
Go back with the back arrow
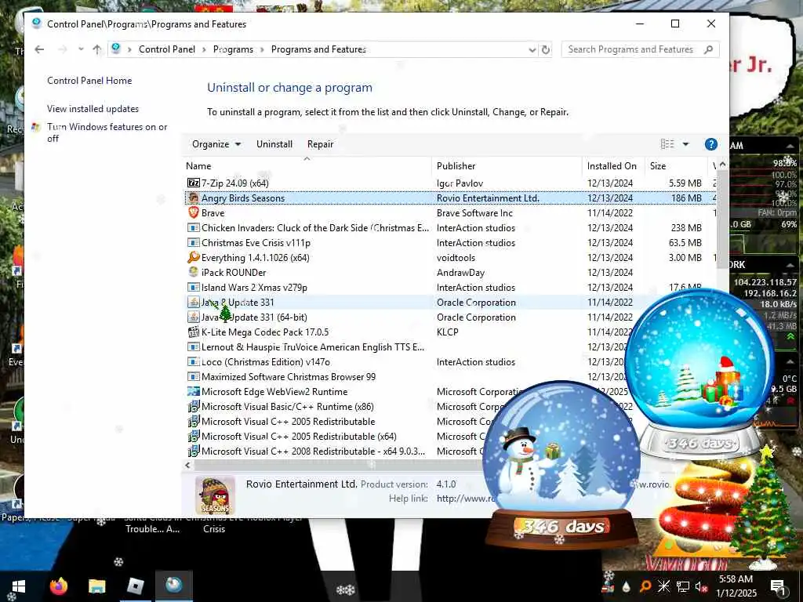click(39, 49)
